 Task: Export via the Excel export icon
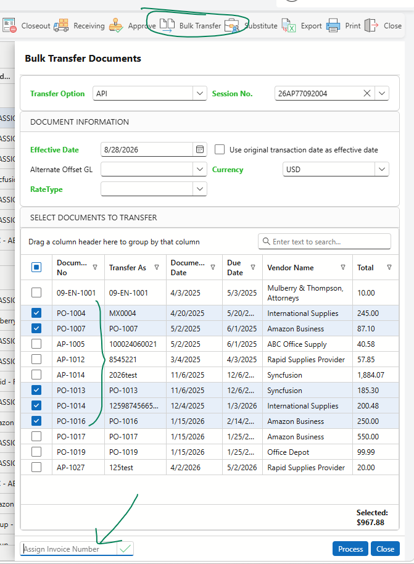(289, 25)
